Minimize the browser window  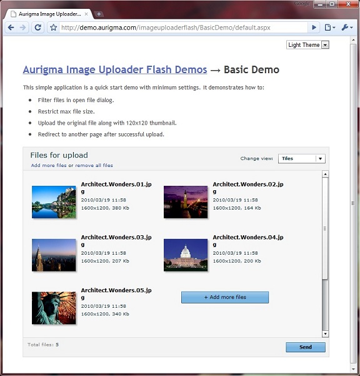pyautogui.click(x=321, y=4)
